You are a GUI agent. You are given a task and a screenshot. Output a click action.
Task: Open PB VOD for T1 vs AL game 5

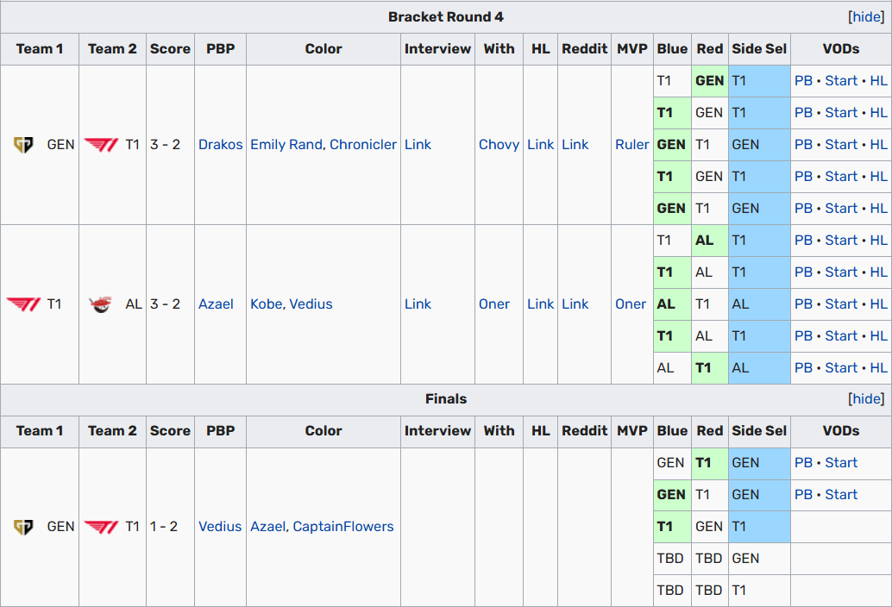click(803, 368)
